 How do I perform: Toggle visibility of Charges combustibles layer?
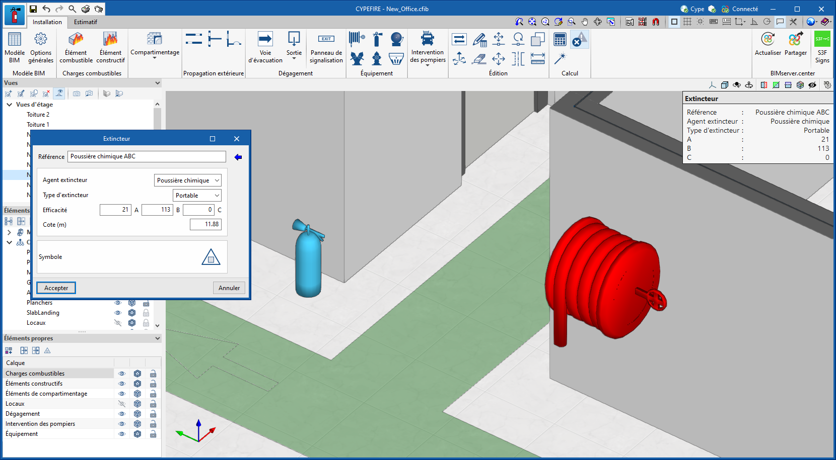coord(122,374)
